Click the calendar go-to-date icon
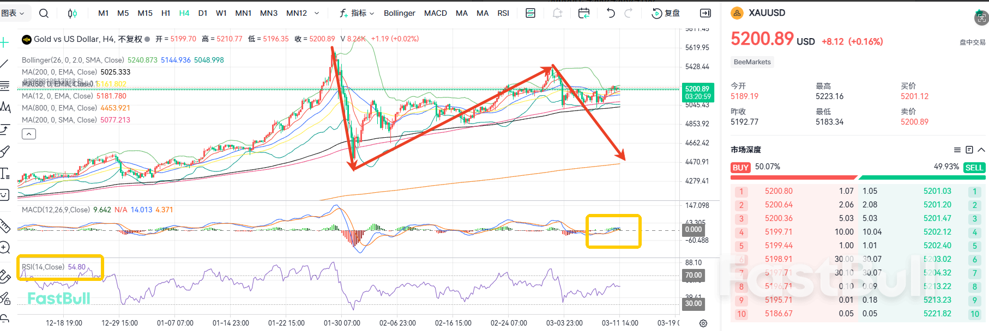This screenshot has width=989, height=331. pos(583,13)
